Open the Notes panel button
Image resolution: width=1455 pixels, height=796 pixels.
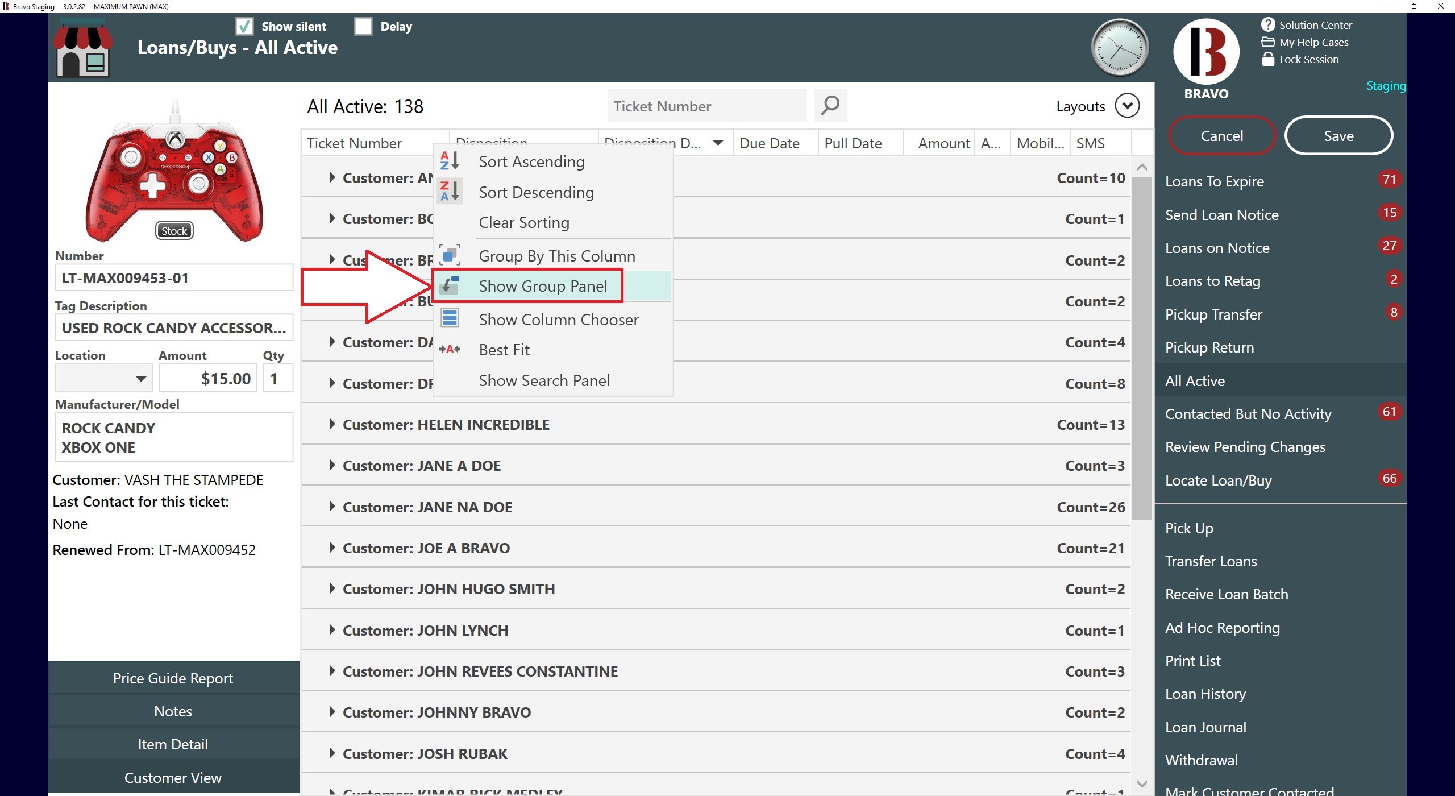[173, 711]
